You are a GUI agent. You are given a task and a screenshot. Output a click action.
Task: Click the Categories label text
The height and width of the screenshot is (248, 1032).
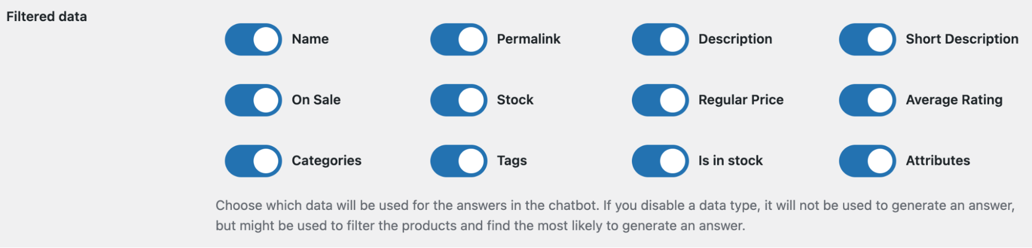pos(326,161)
